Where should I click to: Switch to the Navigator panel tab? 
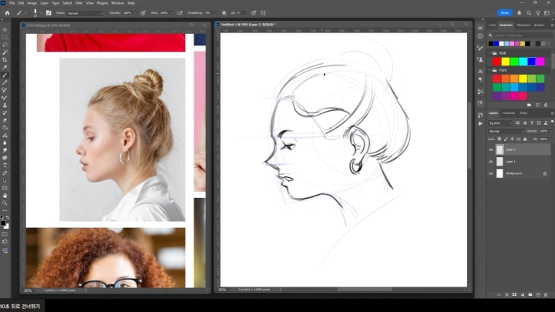[523, 25]
